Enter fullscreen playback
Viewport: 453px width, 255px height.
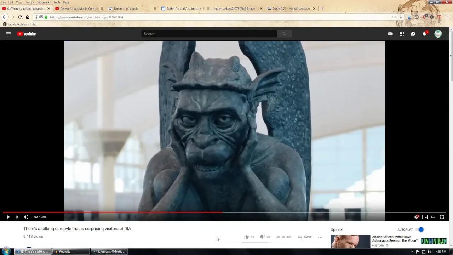point(442,217)
